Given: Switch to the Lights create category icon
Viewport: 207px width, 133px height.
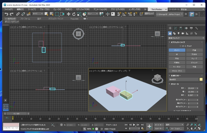Looking at the screenshot, I should tap(179, 33).
